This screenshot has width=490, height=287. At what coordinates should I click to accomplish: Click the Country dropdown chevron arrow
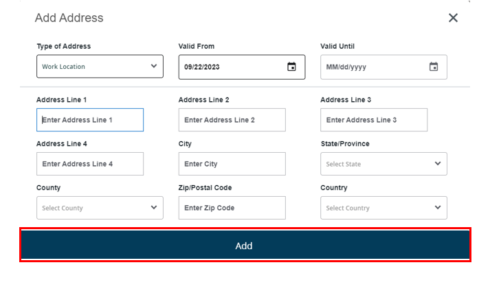438,208
